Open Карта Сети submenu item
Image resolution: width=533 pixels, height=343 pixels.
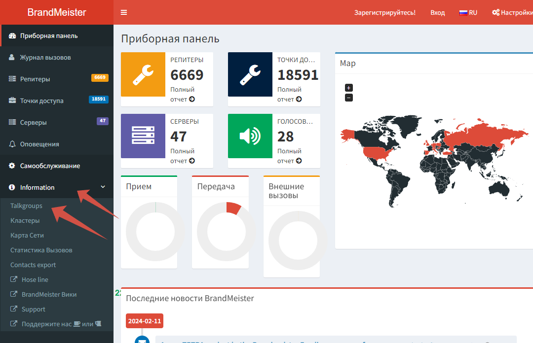(x=27, y=236)
